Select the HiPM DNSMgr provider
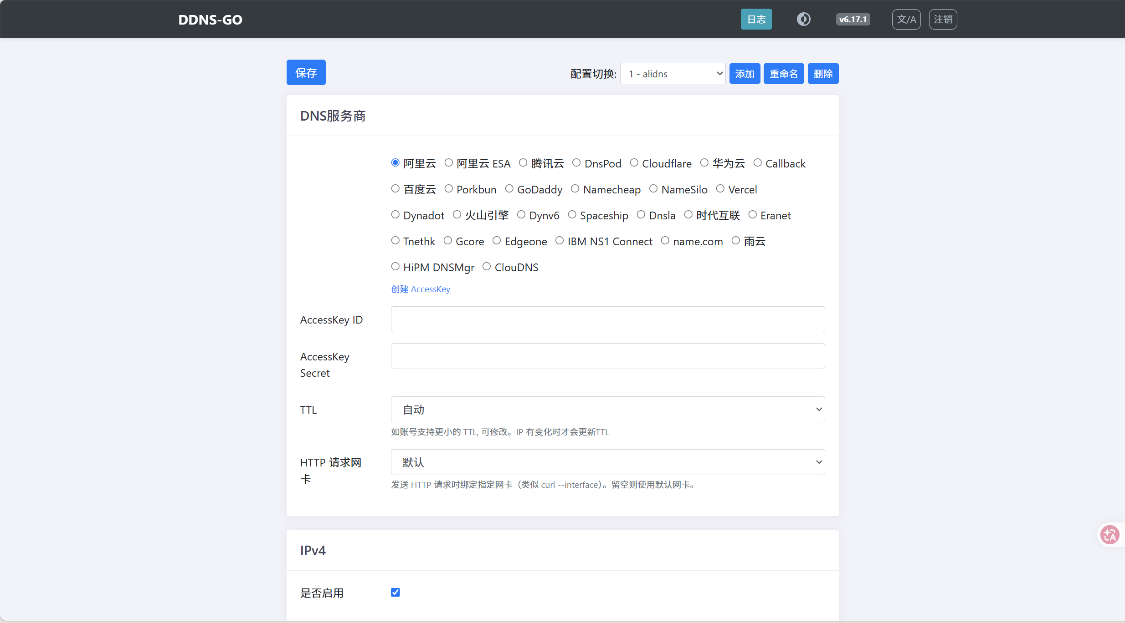 coord(396,267)
